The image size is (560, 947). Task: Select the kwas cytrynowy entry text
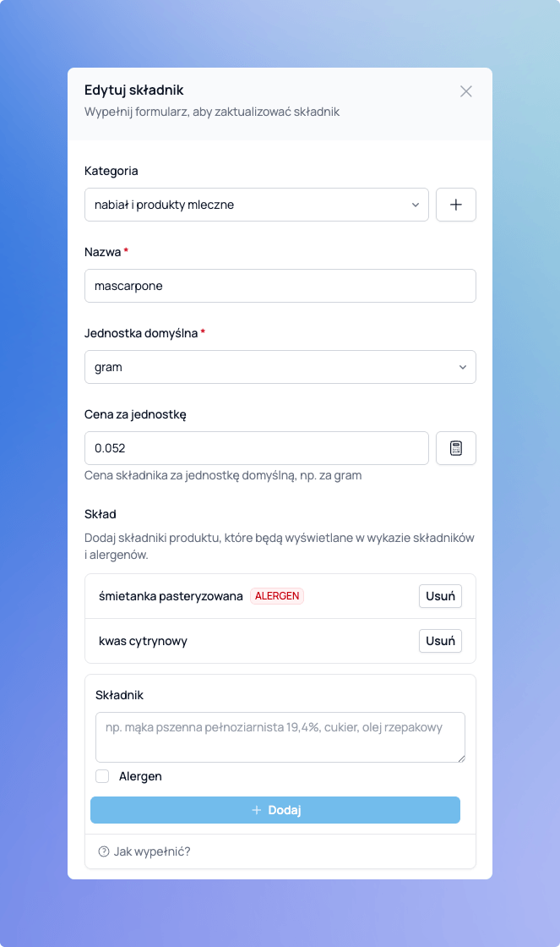coord(143,641)
